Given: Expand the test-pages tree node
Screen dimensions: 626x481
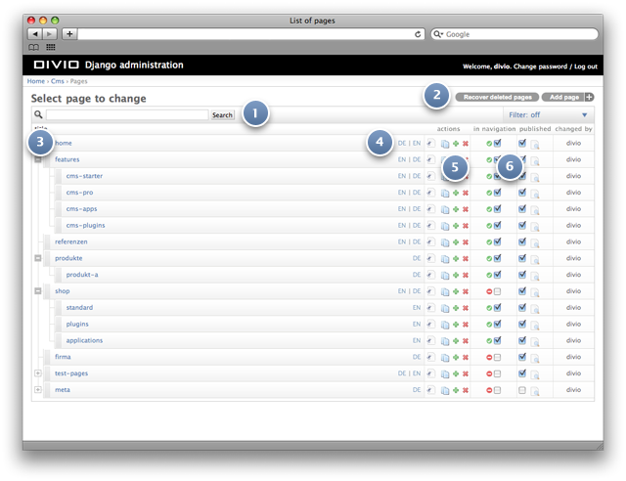Looking at the screenshot, I should pos(38,373).
